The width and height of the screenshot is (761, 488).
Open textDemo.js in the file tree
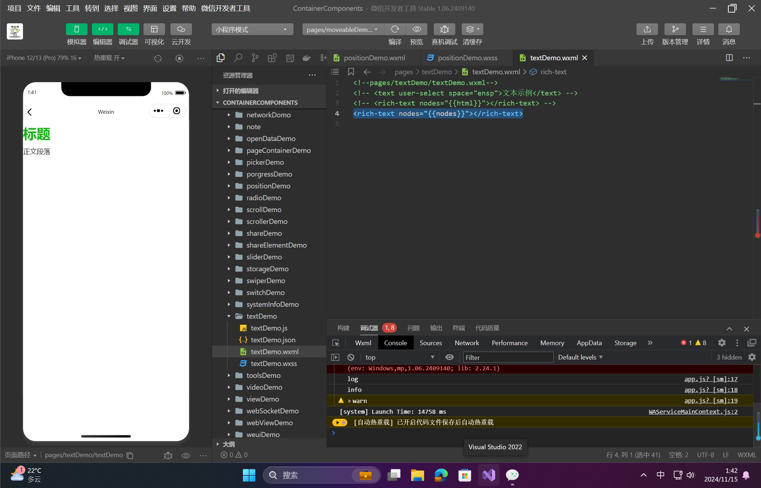pyautogui.click(x=269, y=328)
